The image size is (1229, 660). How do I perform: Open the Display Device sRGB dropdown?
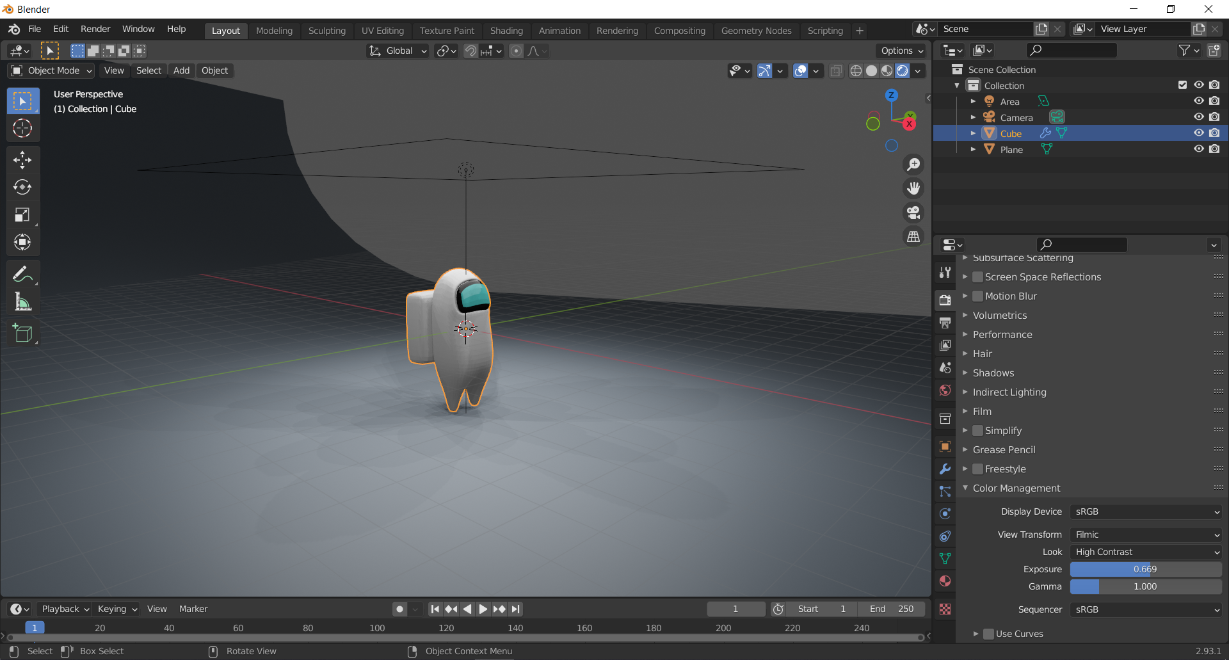pos(1146,511)
